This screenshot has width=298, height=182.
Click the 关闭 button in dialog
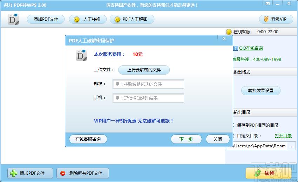(x=218, y=139)
